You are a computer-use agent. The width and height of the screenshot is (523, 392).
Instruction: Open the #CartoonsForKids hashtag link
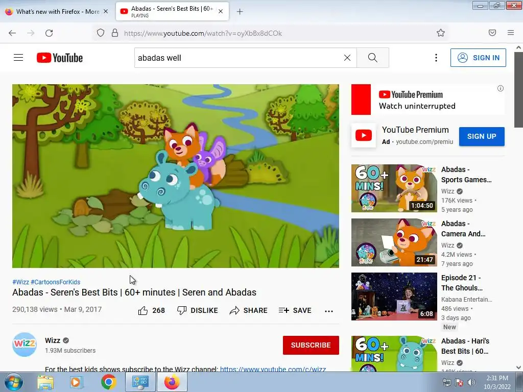[55, 282]
